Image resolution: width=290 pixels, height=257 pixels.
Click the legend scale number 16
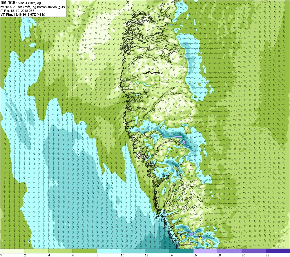(x=195, y=255)
